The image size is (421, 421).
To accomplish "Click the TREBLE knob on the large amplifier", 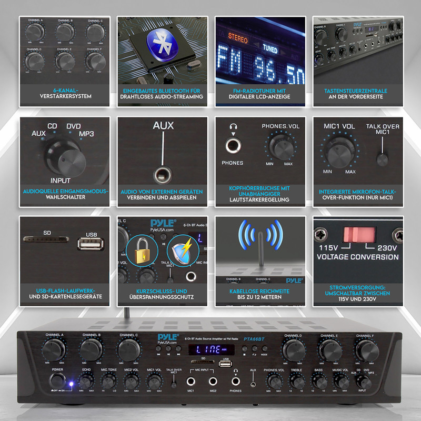I will point(297,382).
